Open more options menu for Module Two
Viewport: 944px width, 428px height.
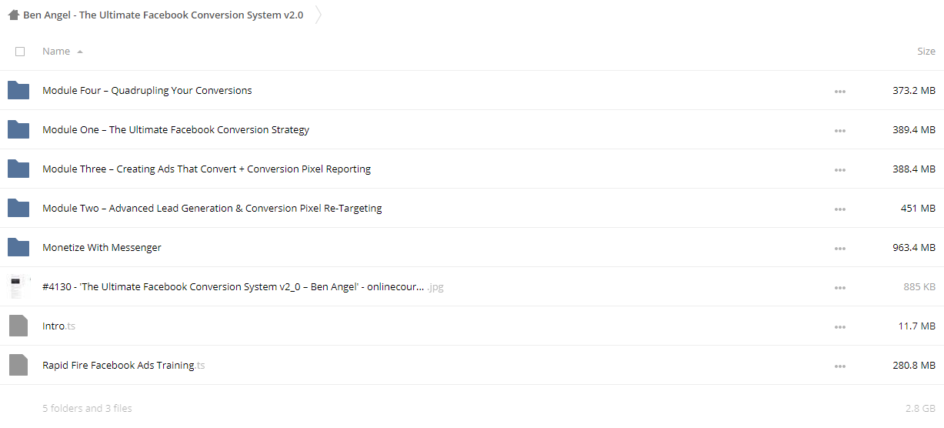[x=839, y=209]
